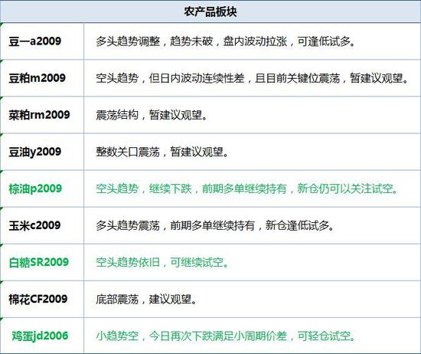This screenshot has height=354, width=421.
Task: Select the green 棕油 comment 继续下跌
Action: pos(170,188)
